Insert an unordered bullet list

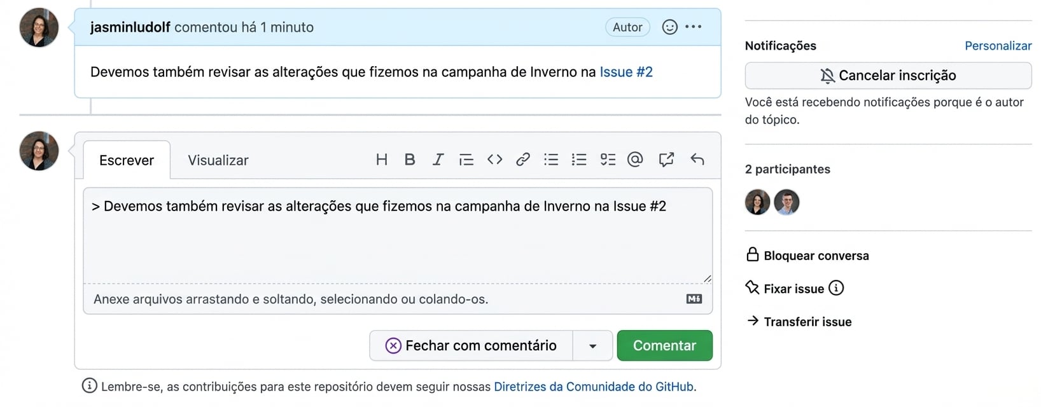551,160
